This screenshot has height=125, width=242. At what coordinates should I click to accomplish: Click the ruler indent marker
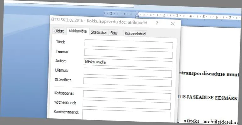point(137,14)
